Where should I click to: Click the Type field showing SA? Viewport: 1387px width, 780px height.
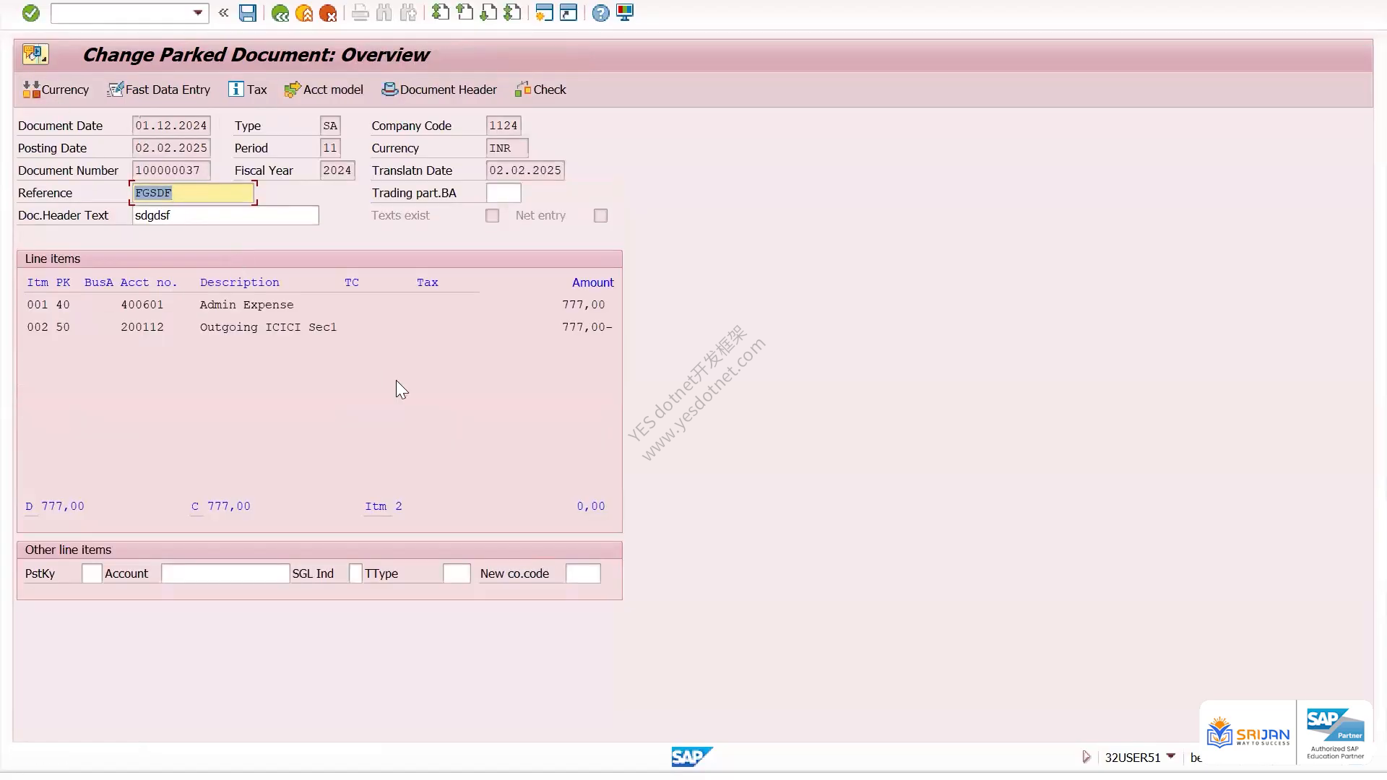click(x=330, y=126)
